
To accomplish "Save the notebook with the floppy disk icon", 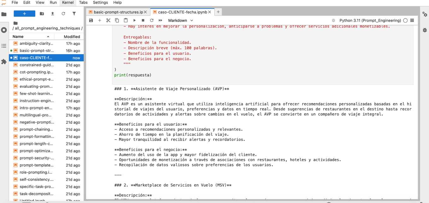I will [x=91, y=20].
